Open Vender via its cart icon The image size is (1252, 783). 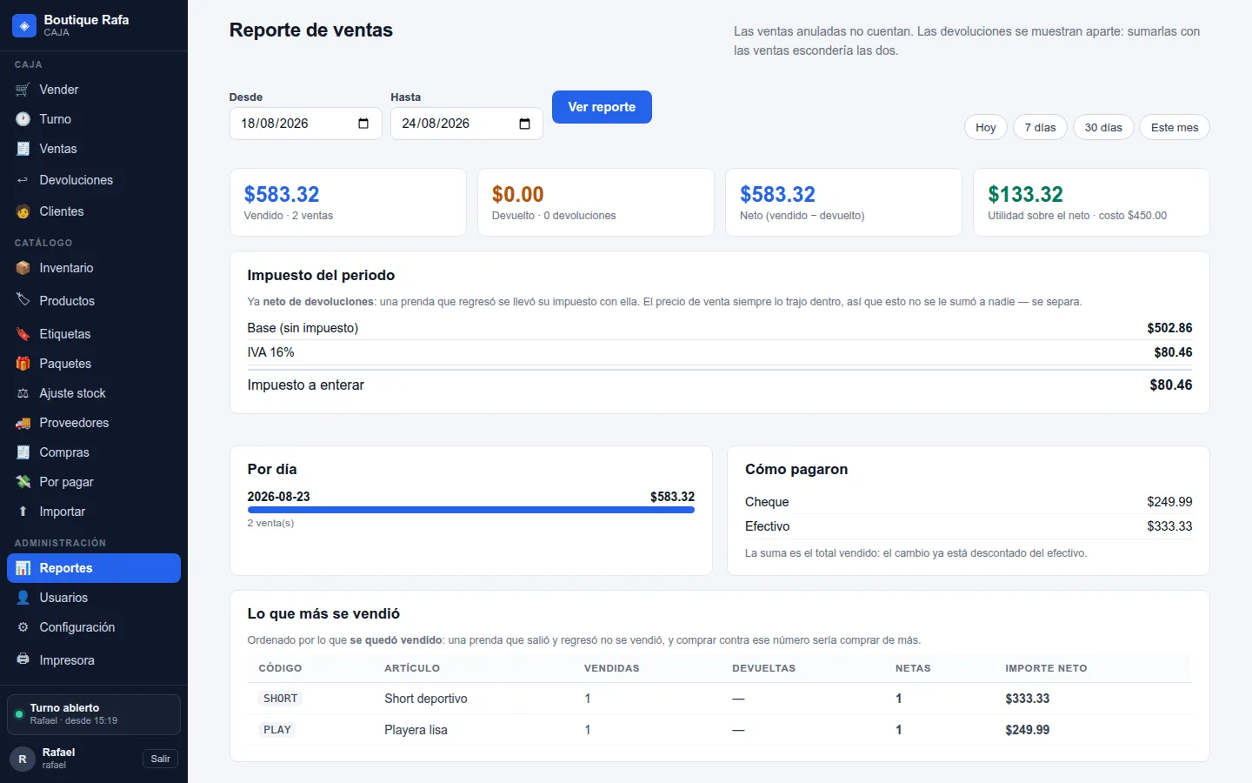[23, 90]
